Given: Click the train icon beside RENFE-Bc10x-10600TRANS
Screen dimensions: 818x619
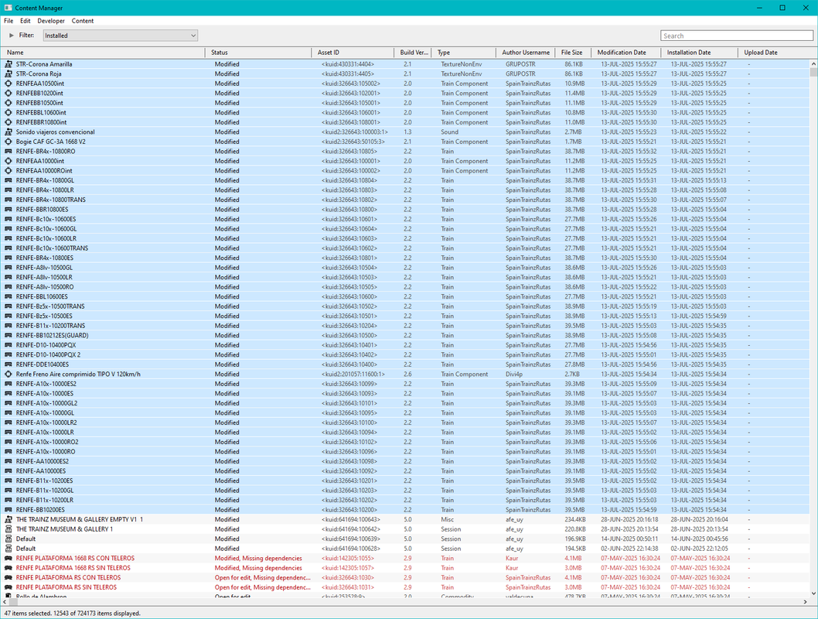Looking at the screenshot, I should [9, 248].
